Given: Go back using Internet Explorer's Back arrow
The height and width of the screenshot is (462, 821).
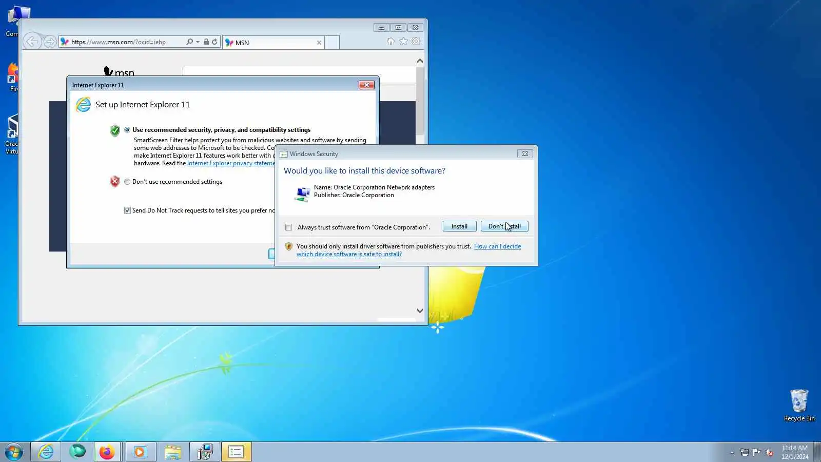Looking at the screenshot, I should point(32,42).
